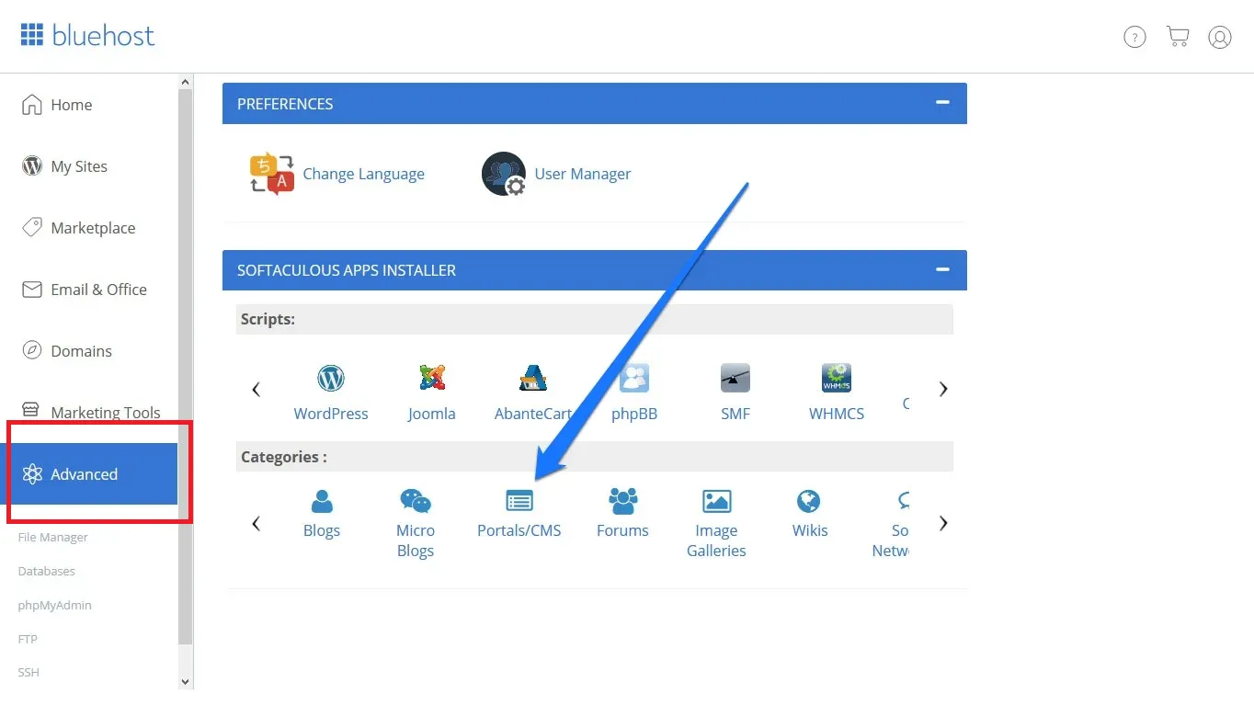Click the WordPress text label under Scripts
Image resolution: width=1254 pixels, height=705 pixels.
(331, 414)
